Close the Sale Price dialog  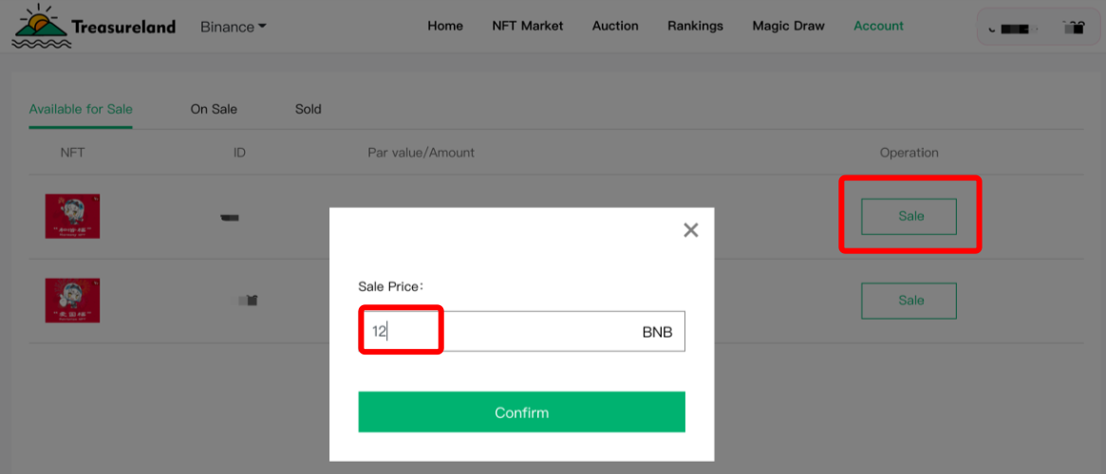[x=690, y=229]
